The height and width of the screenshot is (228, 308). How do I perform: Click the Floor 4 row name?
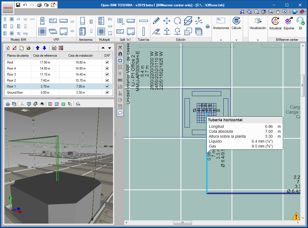(x=11, y=68)
